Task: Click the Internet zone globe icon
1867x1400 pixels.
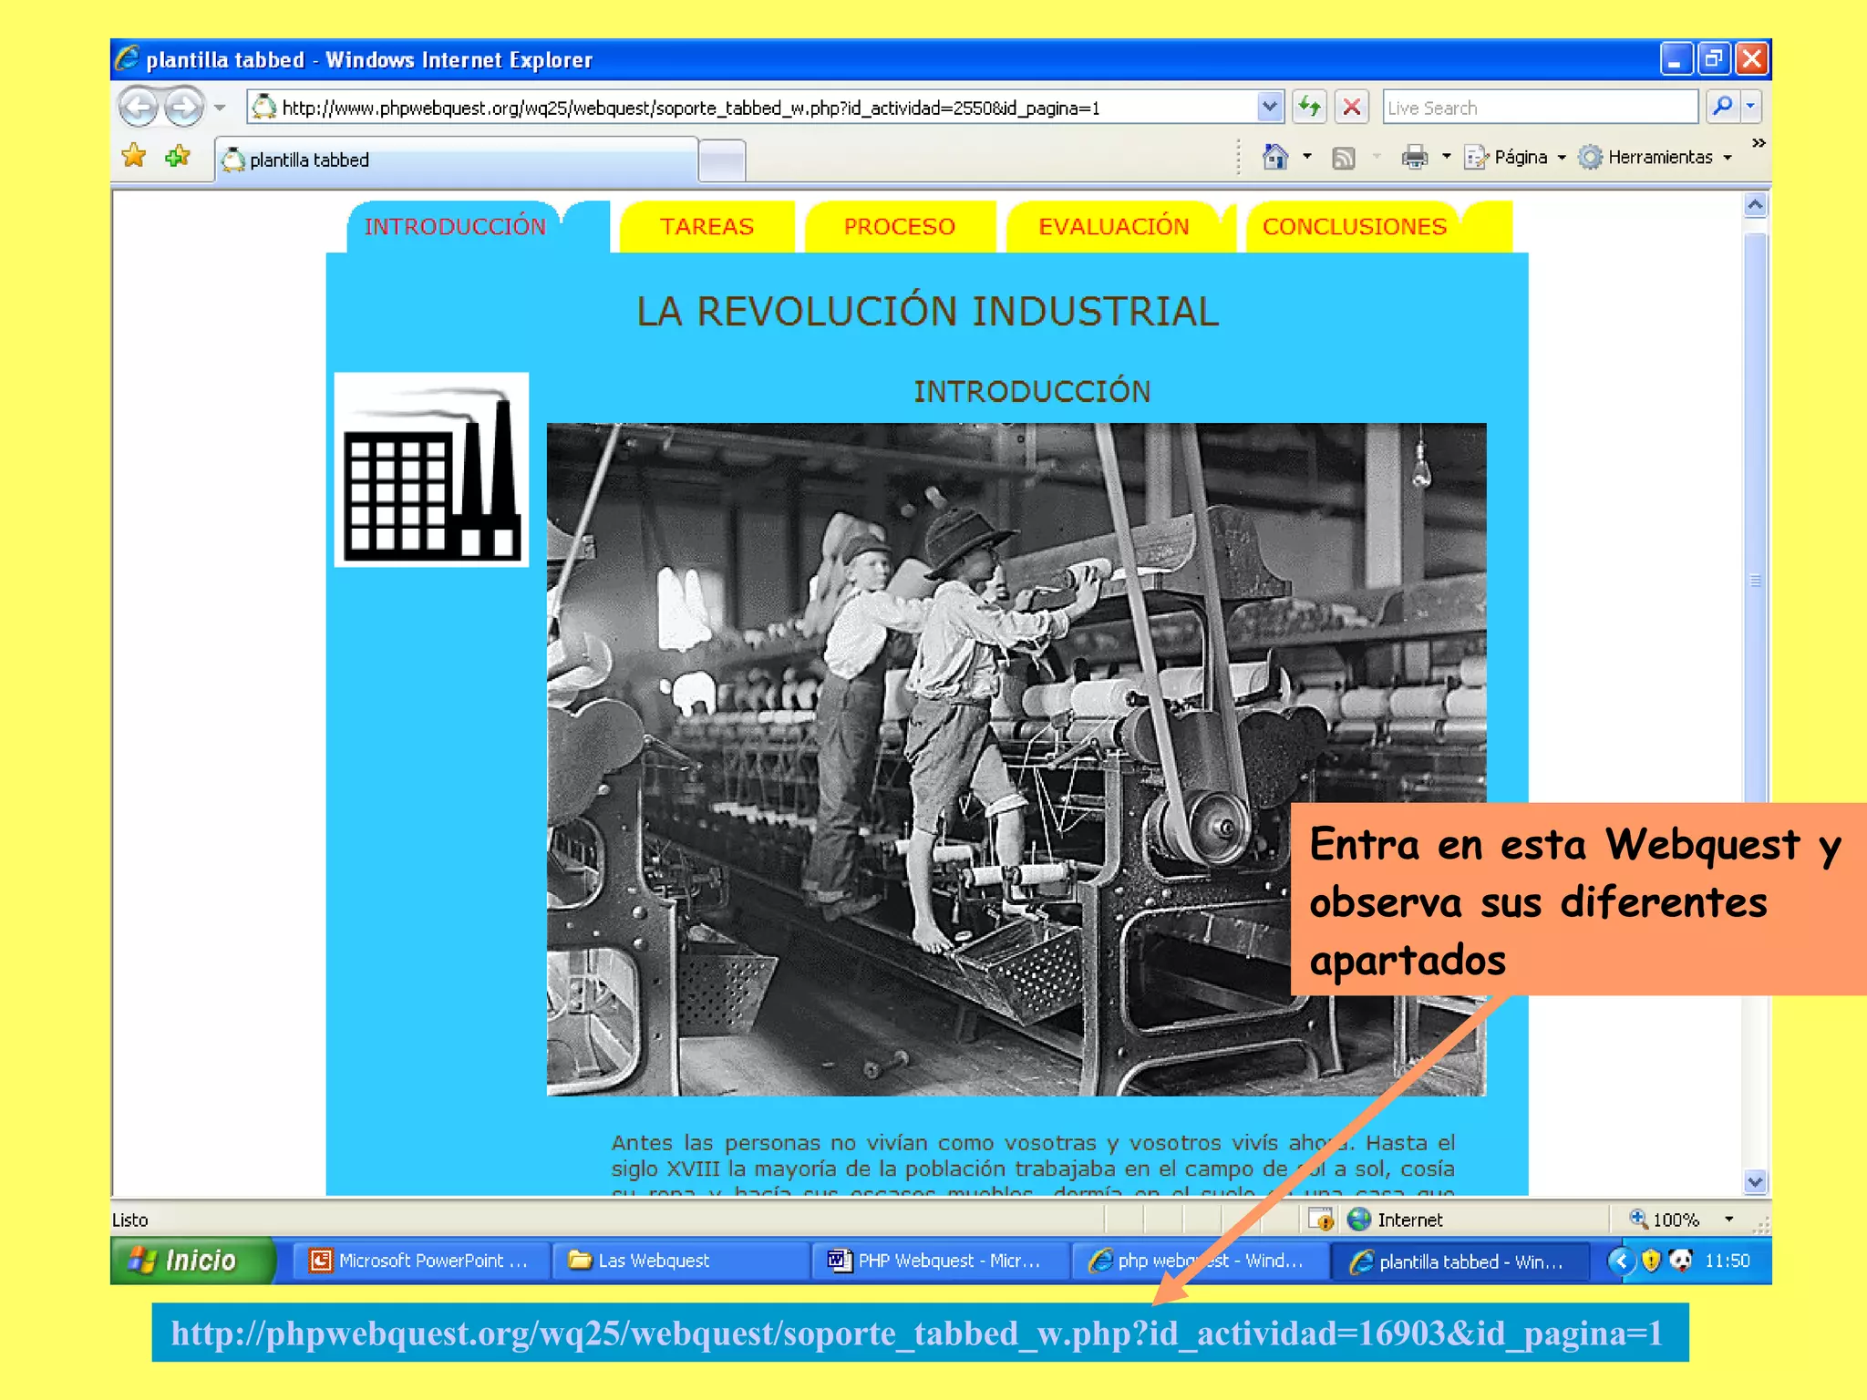Action: click(x=1359, y=1219)
